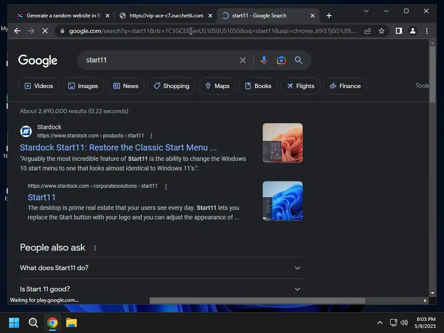Open Chrome's three-dot menu
The image size is (444, 333).
pyautogui.click(x=427, y=31)
